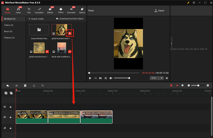
Task: Delete selected clip with trash icon
Action: 25,85
